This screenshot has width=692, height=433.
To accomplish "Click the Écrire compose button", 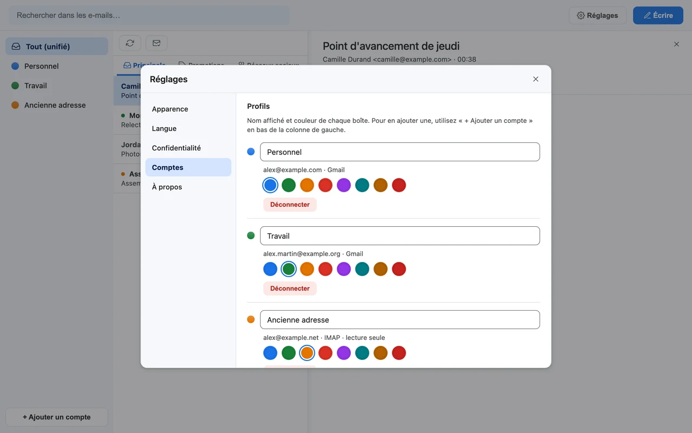I will point(658,15).
